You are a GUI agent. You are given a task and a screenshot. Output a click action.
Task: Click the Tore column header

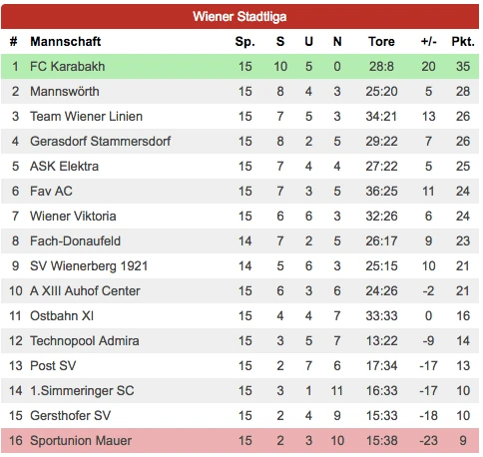pos(381,42)
